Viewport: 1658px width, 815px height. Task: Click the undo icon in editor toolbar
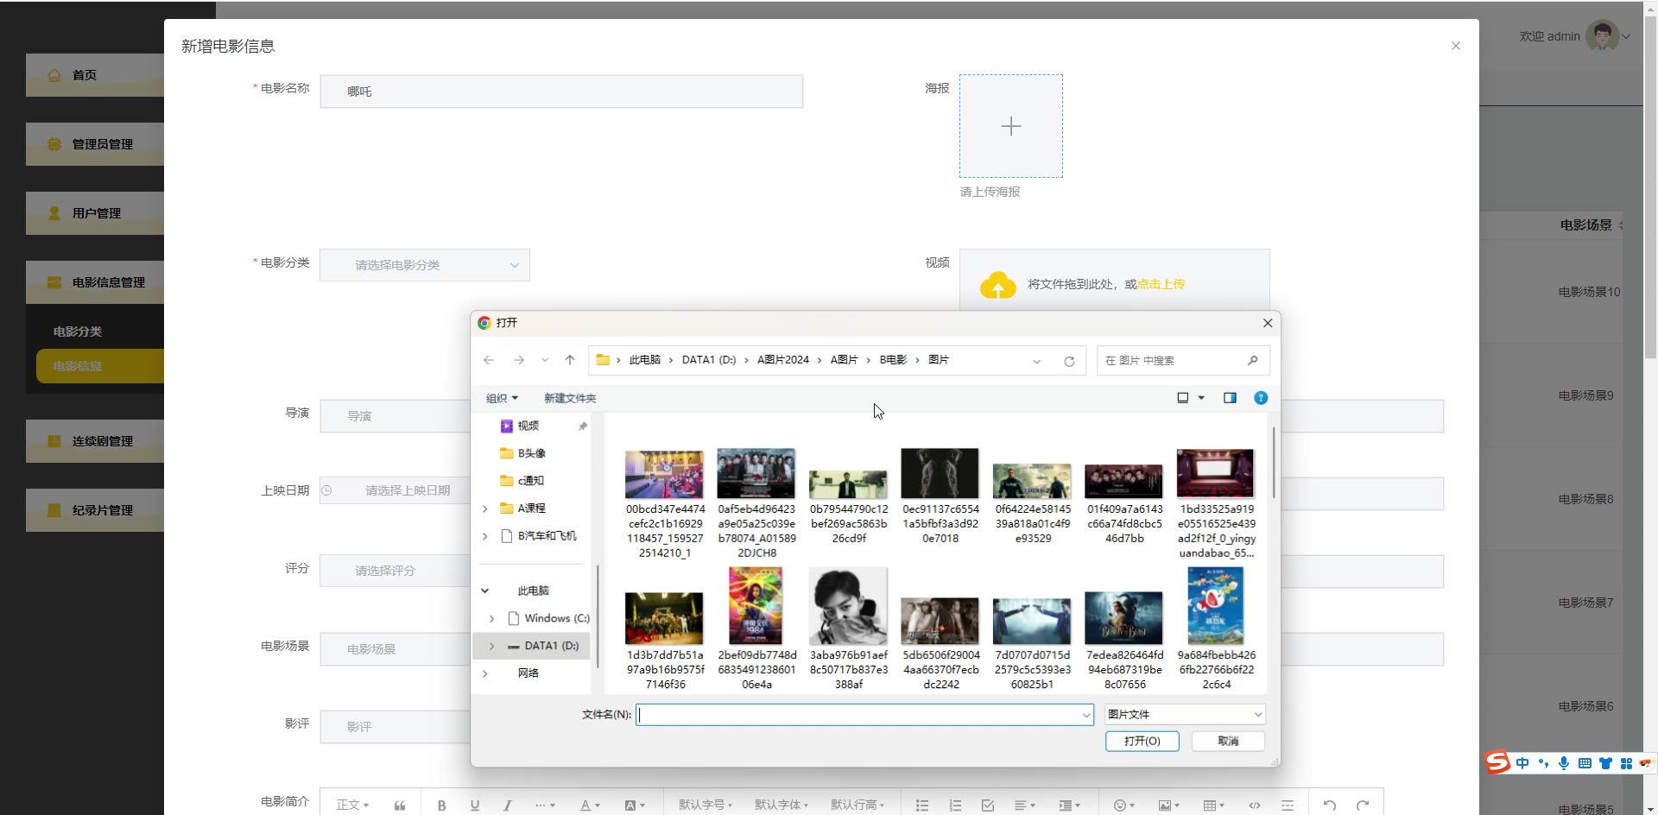click(1330, 805)
